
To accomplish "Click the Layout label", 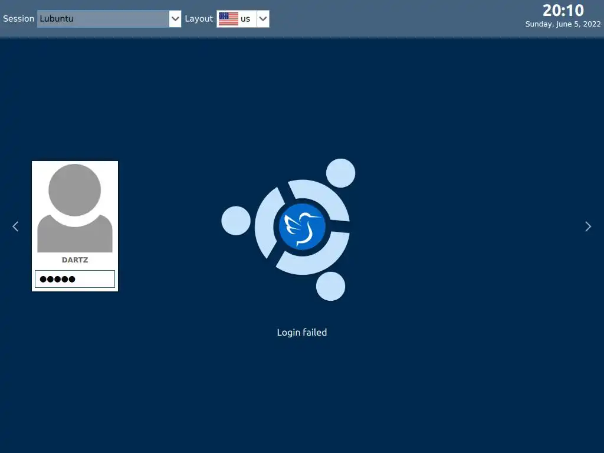I will (199, 18).
